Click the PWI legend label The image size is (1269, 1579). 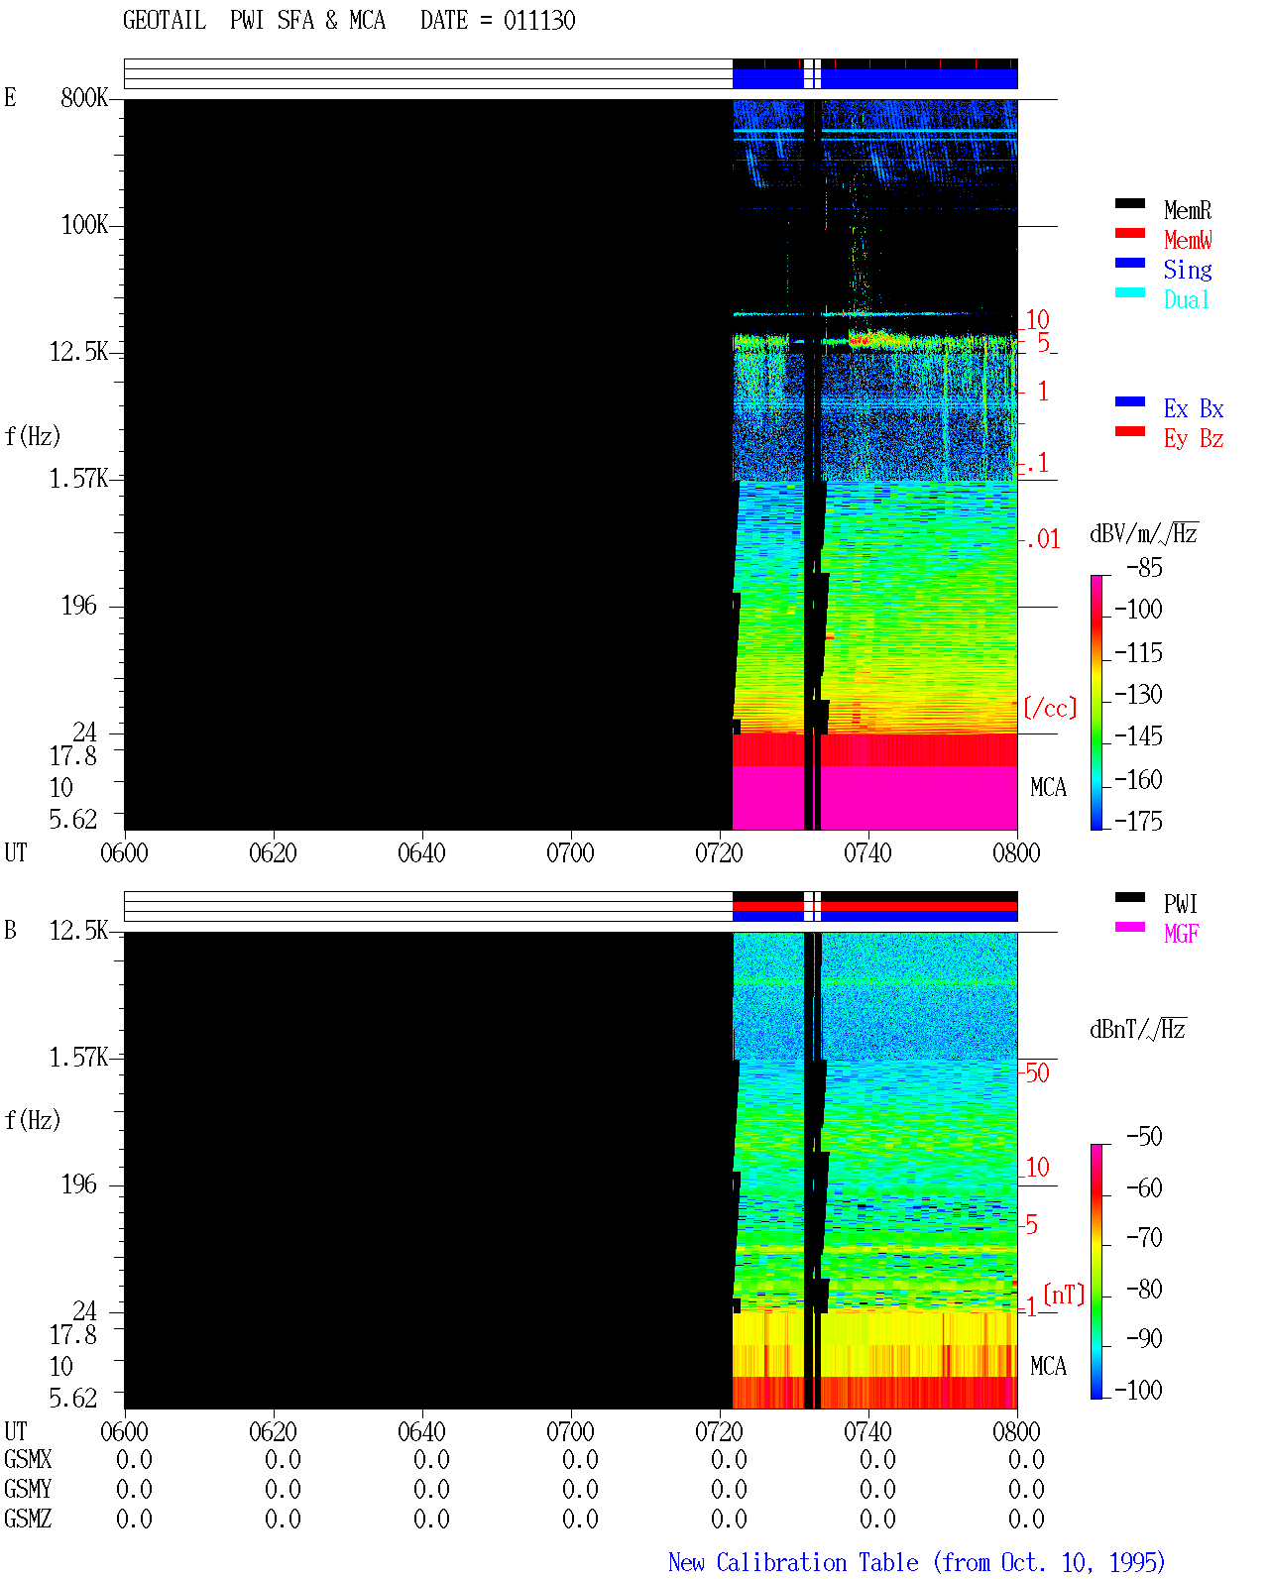pyautogui.click(x=1181, y=904)
